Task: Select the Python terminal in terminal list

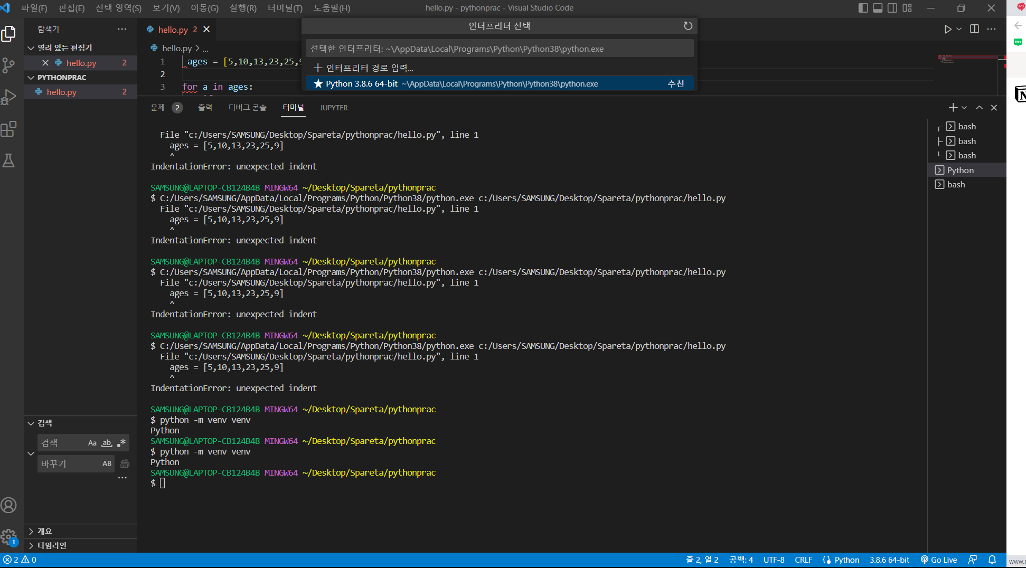Action: tap(967, 170)
